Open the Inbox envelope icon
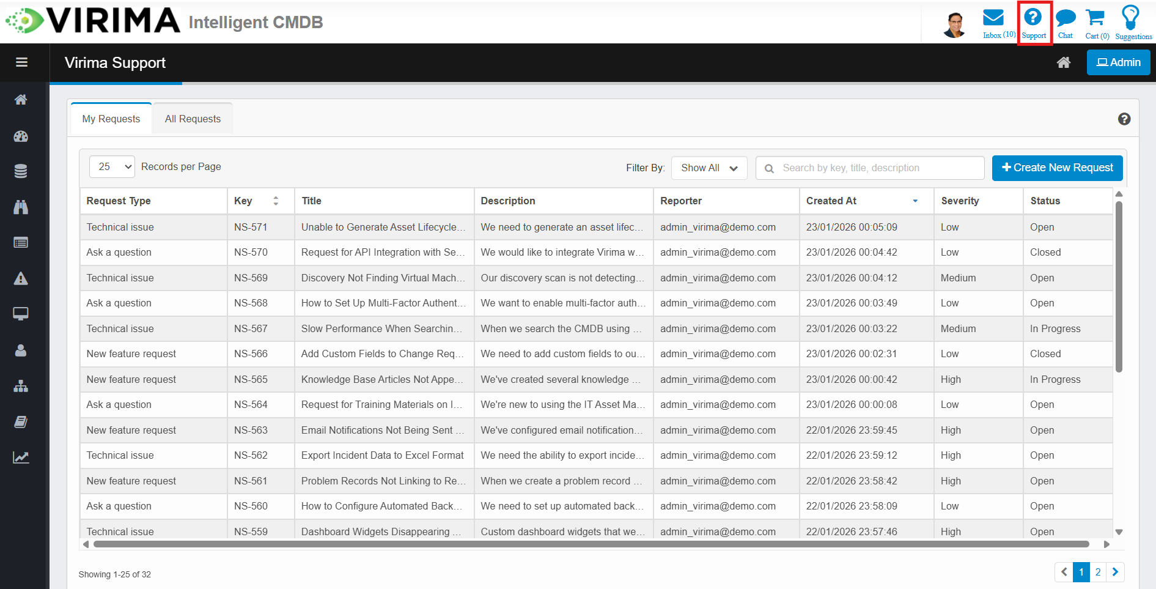1156x589 pixels. (x=993, y=18)
